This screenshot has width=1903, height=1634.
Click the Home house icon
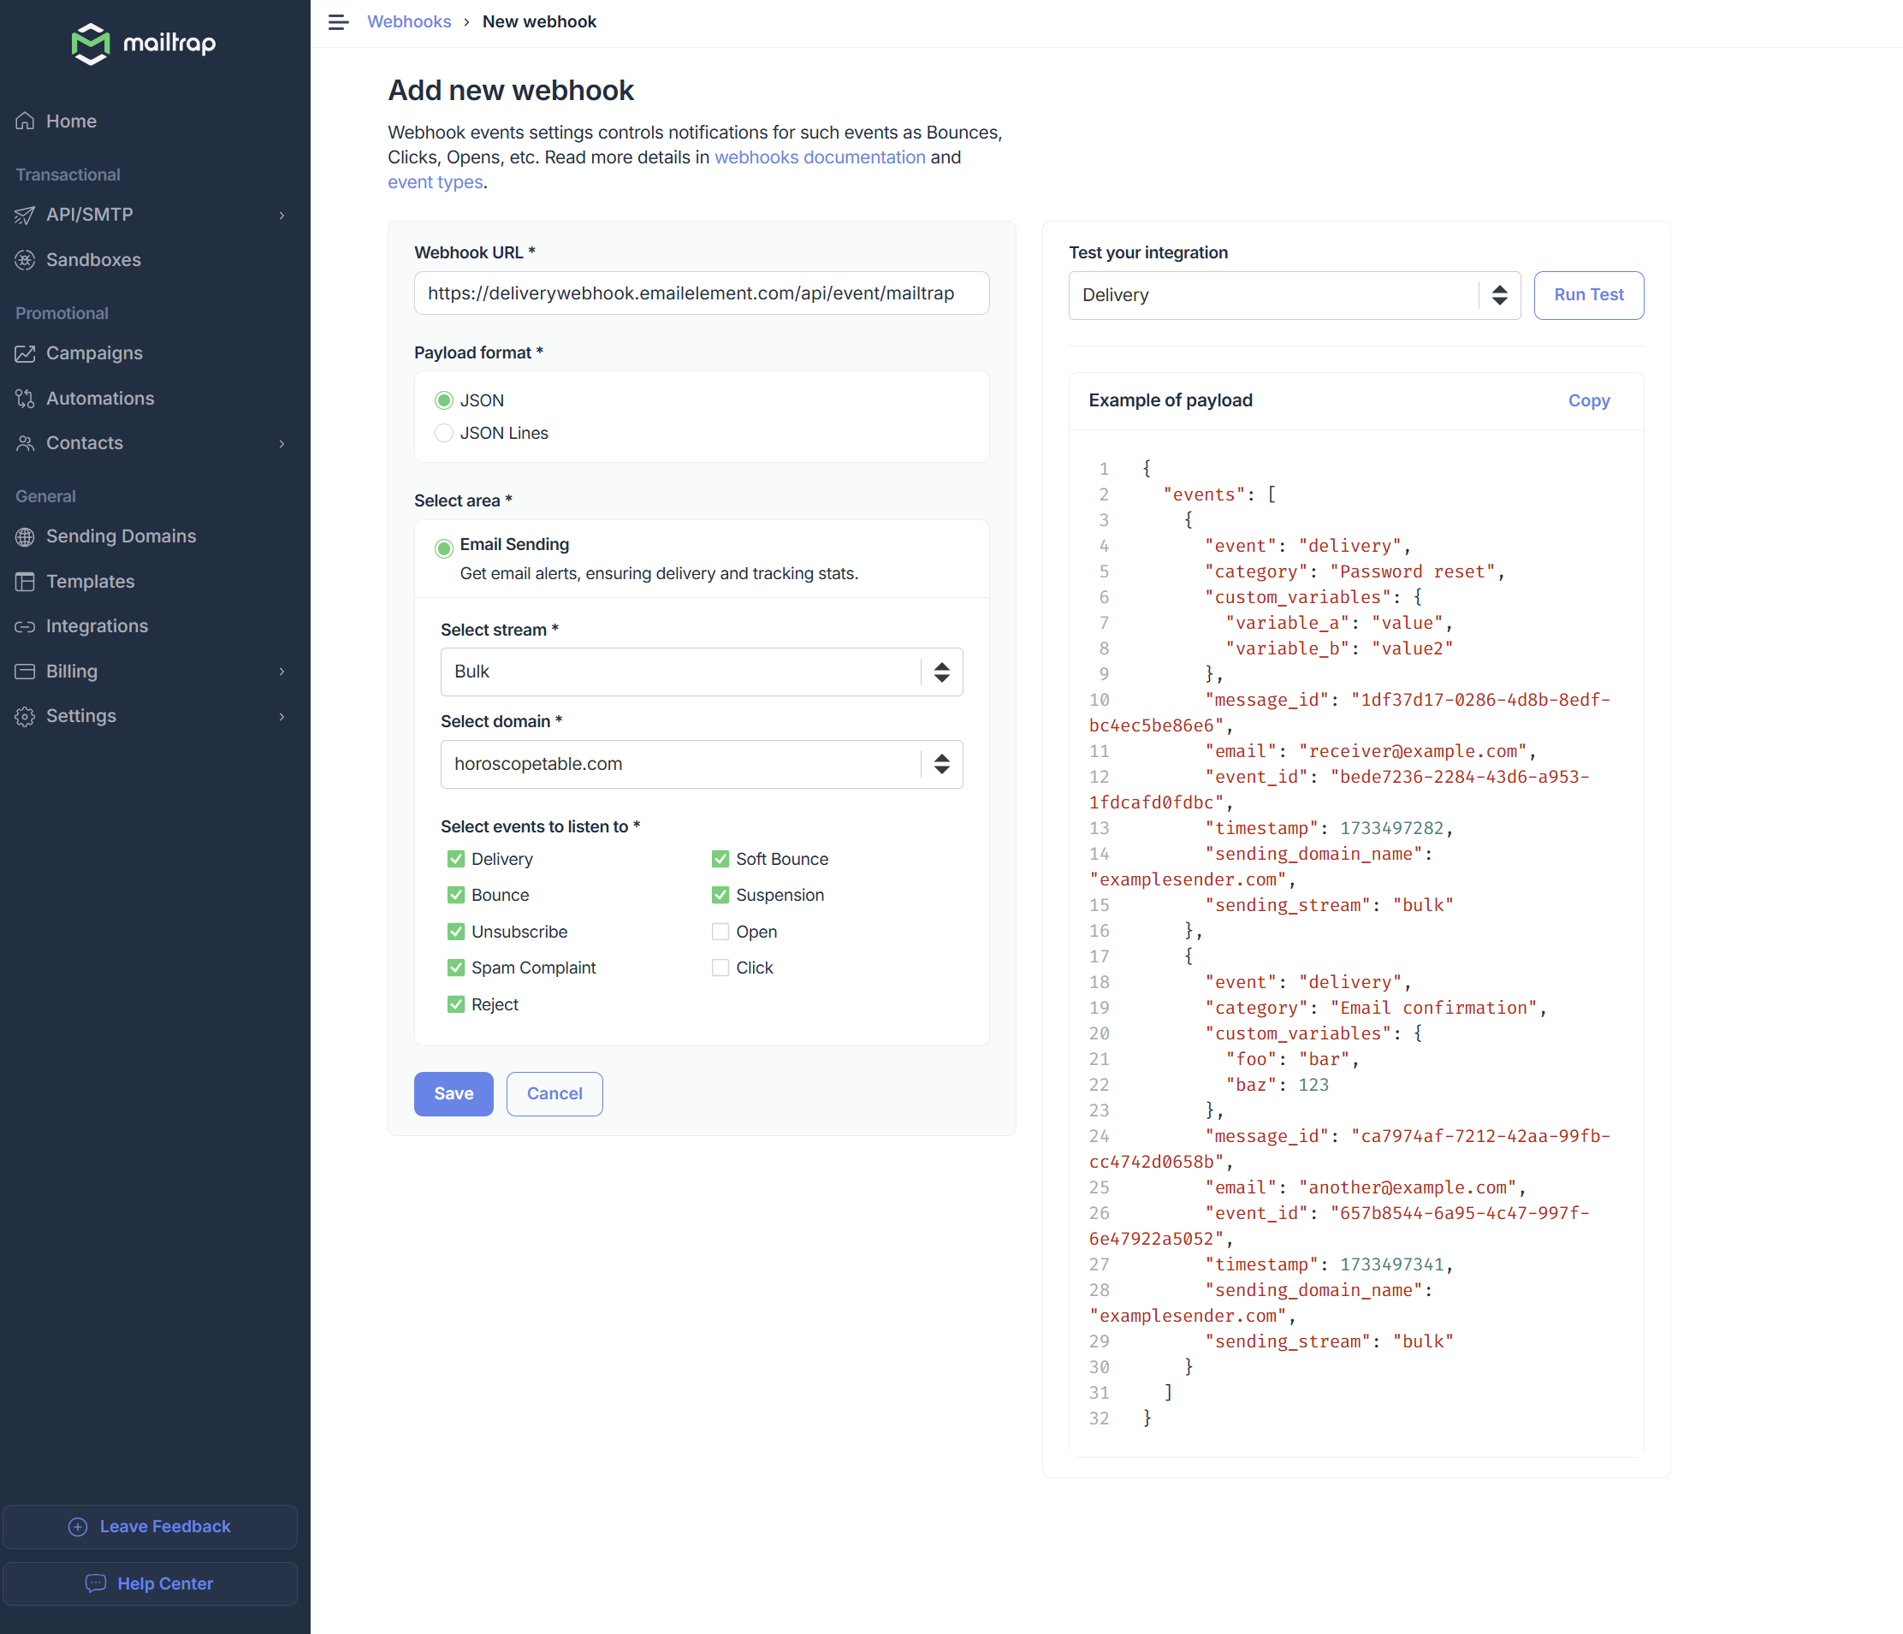(25, 121)
